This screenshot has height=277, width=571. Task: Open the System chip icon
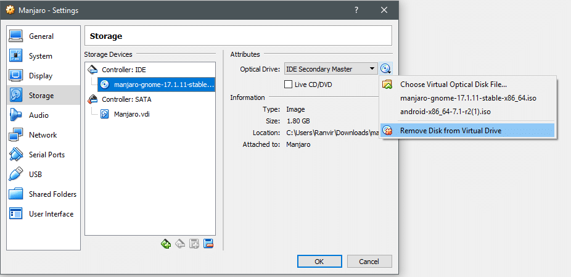[x=15, y=56]
